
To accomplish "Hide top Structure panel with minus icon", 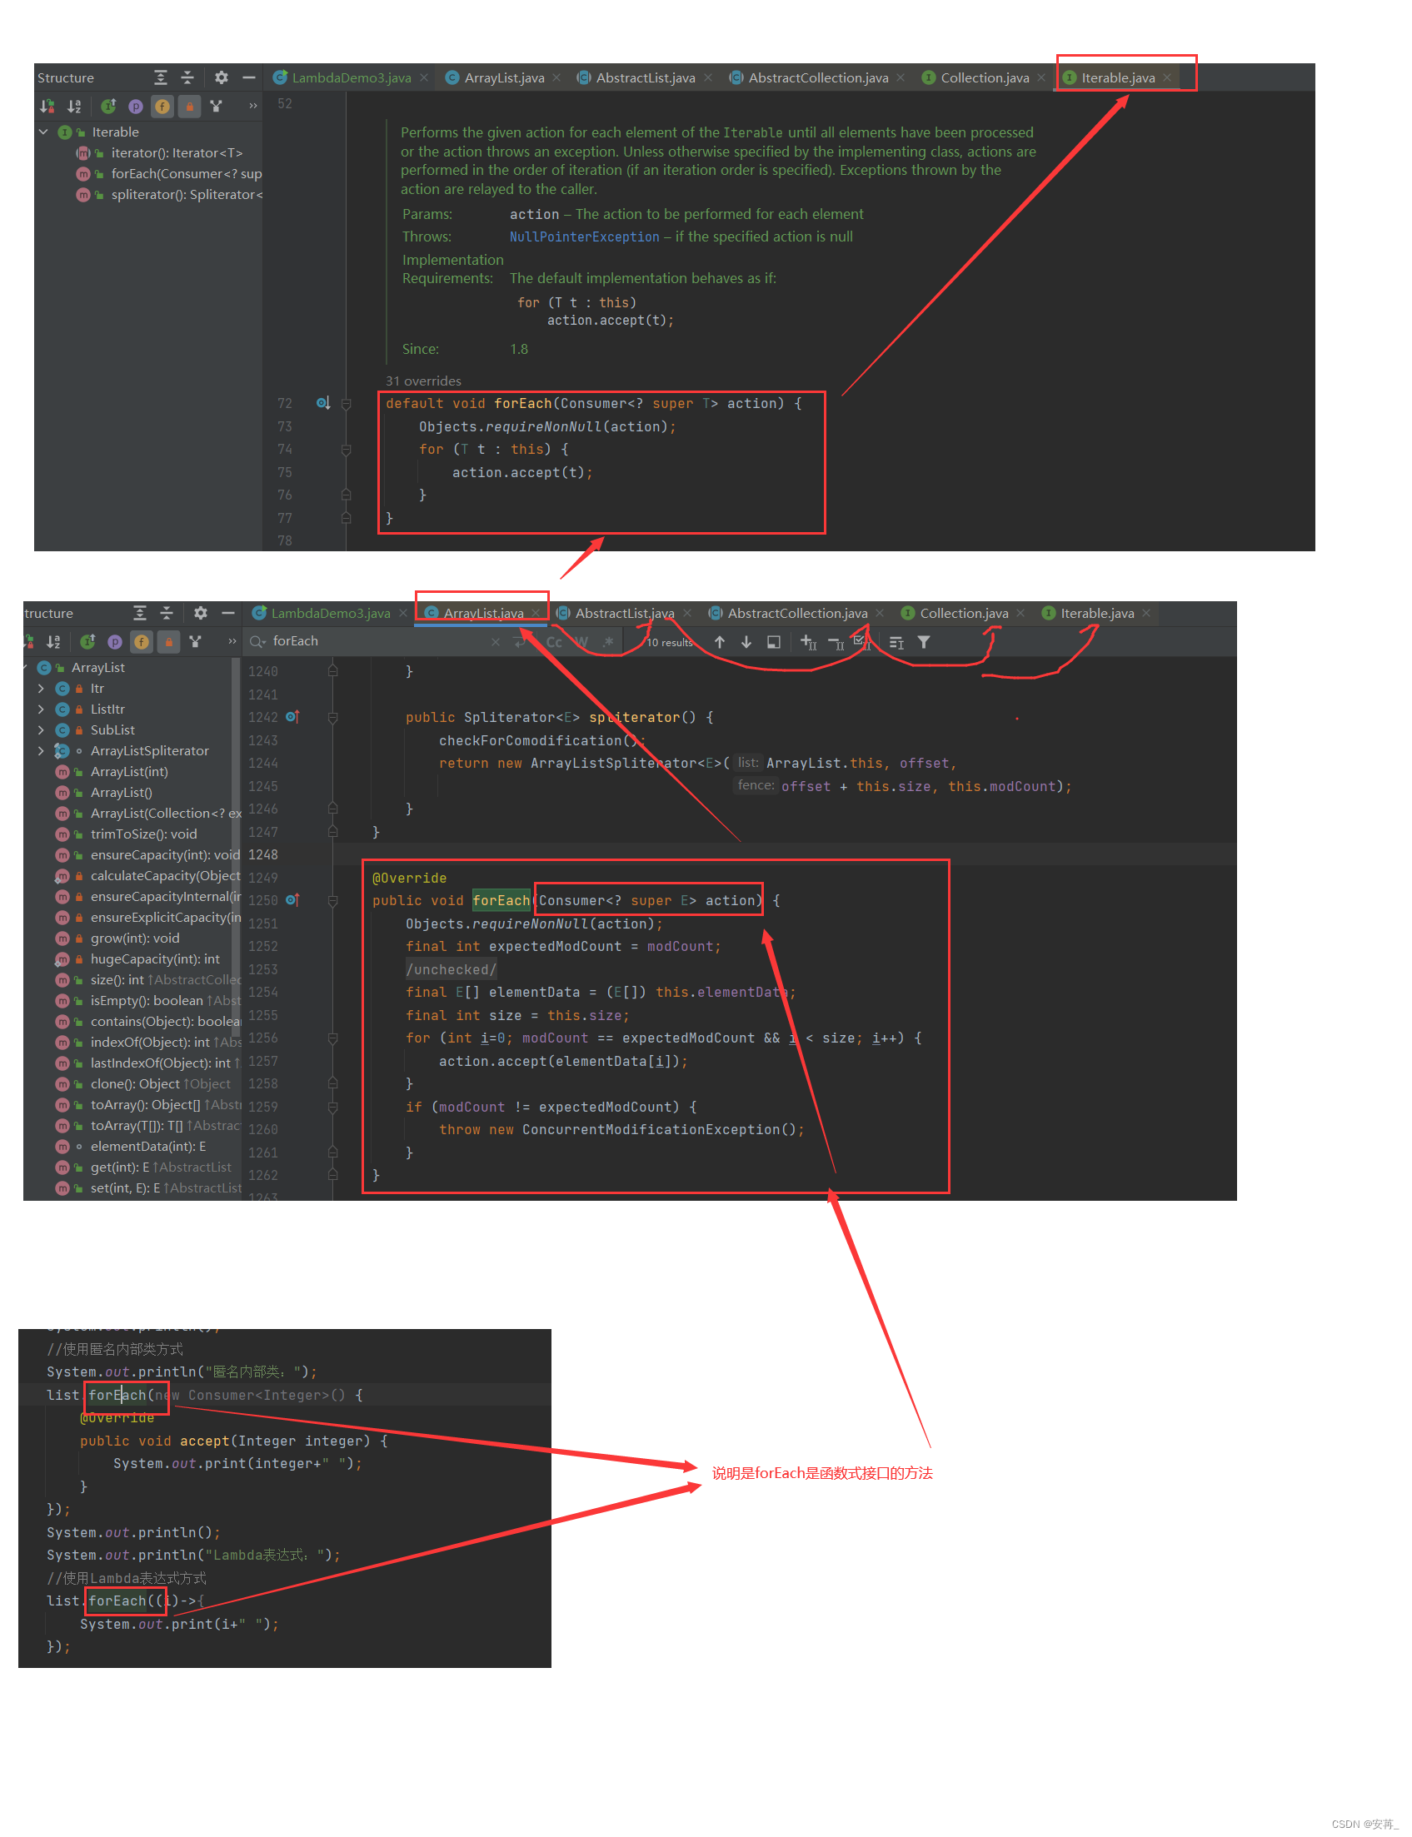I will 249,77.
